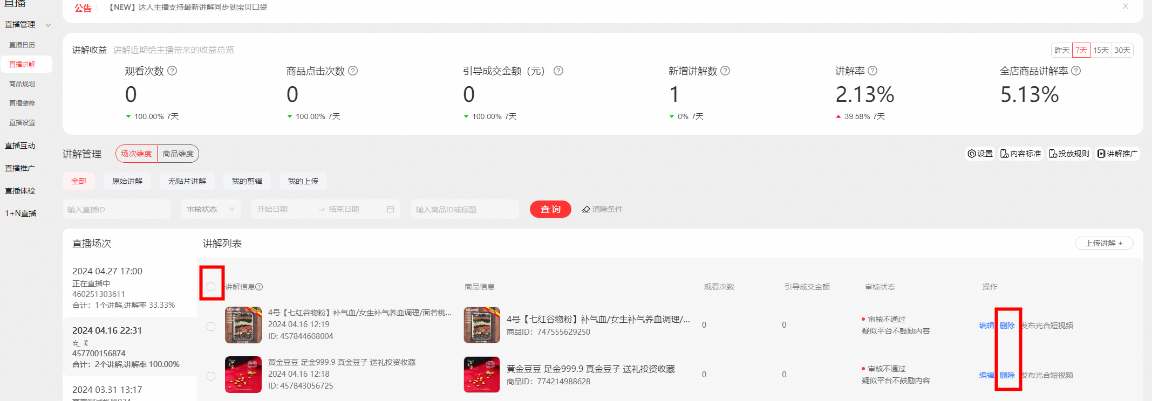
Task: Open 直播日历 in sidebar
Action: pyautogui.click(x=22, y=45)
